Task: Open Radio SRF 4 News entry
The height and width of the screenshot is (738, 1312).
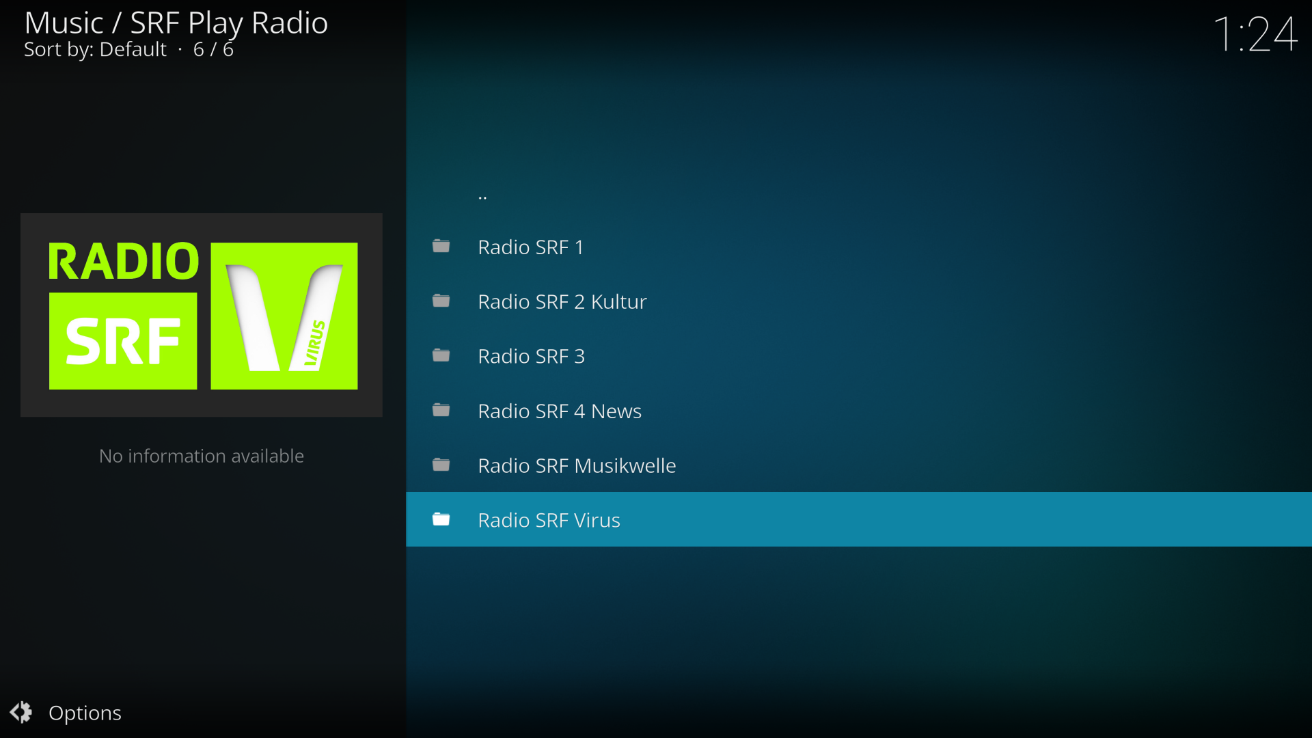Action: tap(559, 411)
